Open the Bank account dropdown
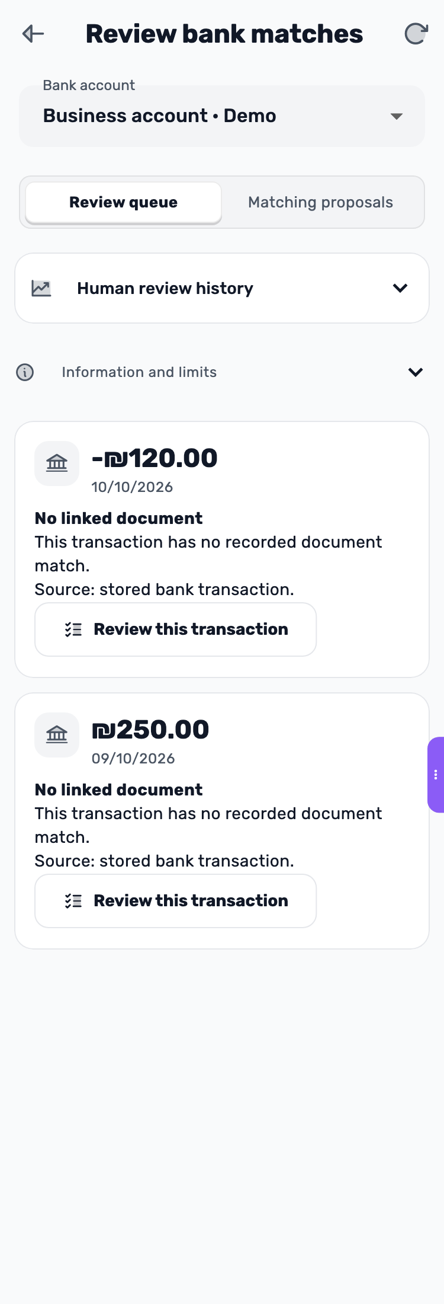This screenshot has width=444, height=1304. [222, 116]
